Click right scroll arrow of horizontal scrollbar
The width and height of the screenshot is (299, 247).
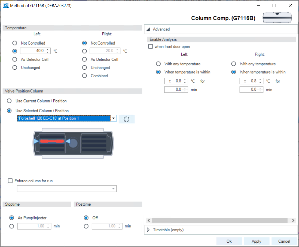(293, 220)
